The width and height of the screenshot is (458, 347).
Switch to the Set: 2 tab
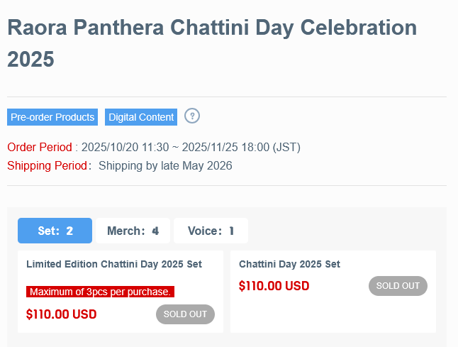(55, 231)
